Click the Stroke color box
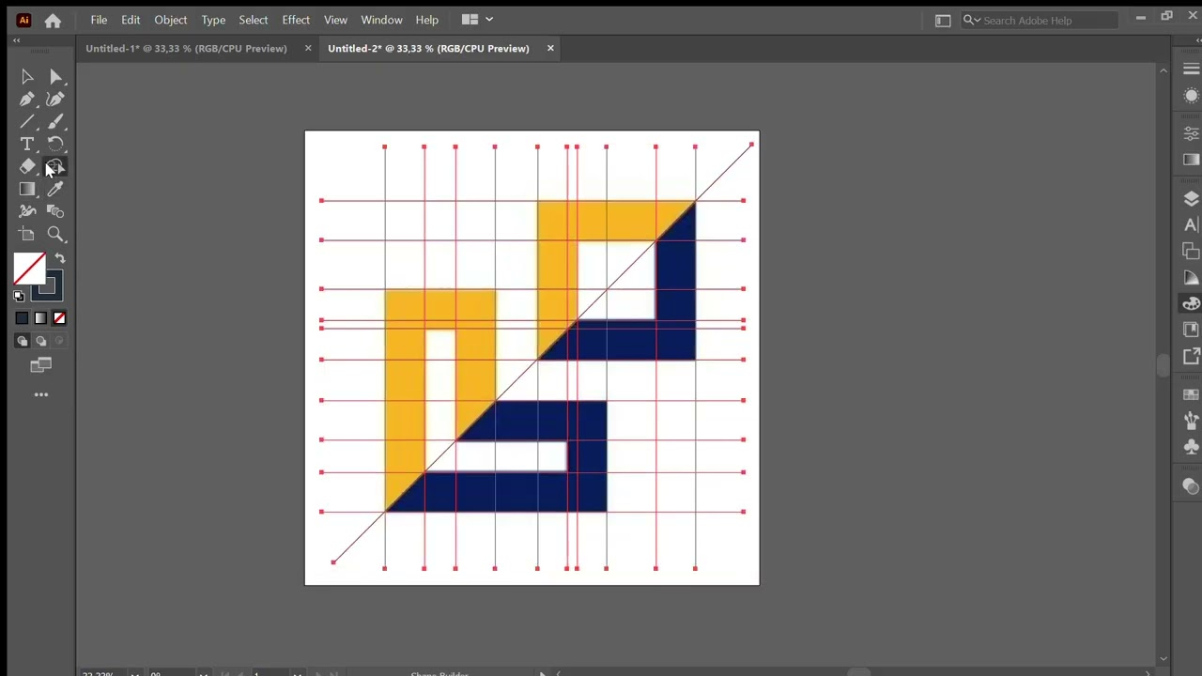This screenshot has height=676, width=1202. pyautogui.click(x=51, y=289)
